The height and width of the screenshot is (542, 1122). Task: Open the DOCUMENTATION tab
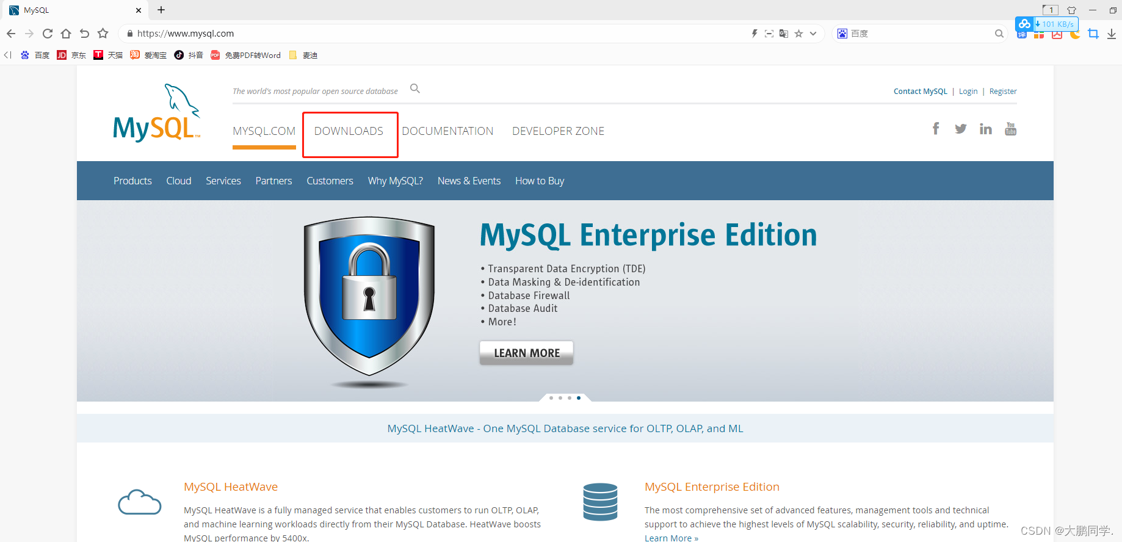pos(447,131)
